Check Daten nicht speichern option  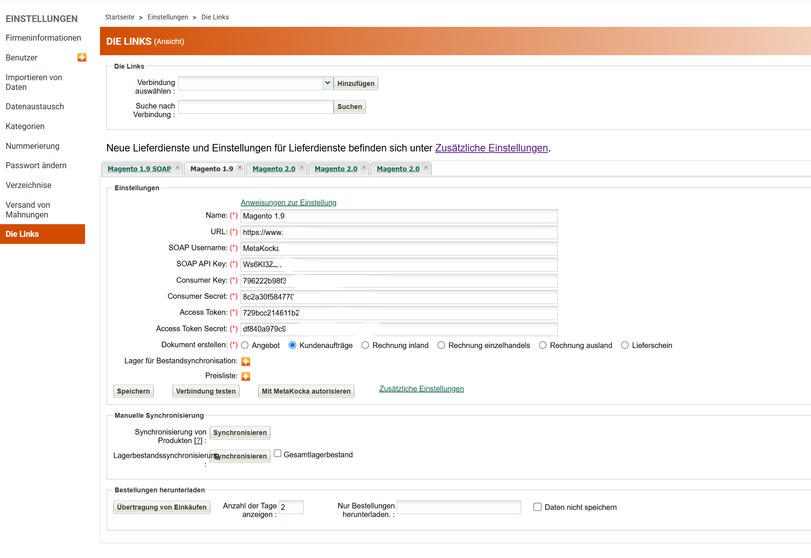(537, 507)
